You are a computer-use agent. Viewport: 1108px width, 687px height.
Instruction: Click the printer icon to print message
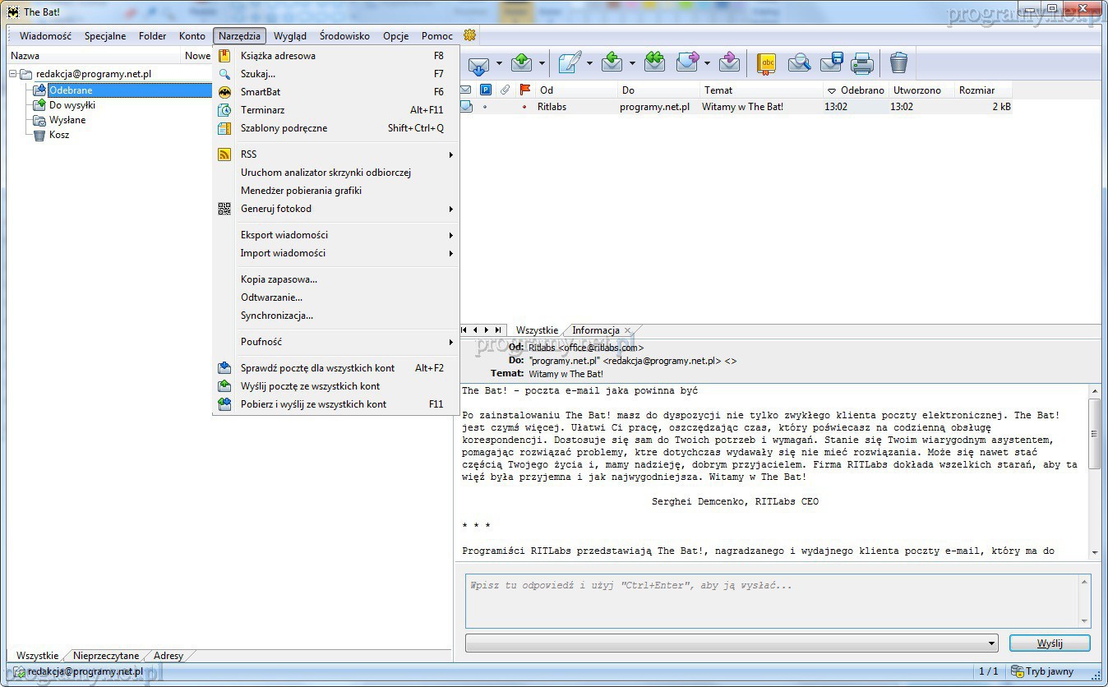click(861, 62)
